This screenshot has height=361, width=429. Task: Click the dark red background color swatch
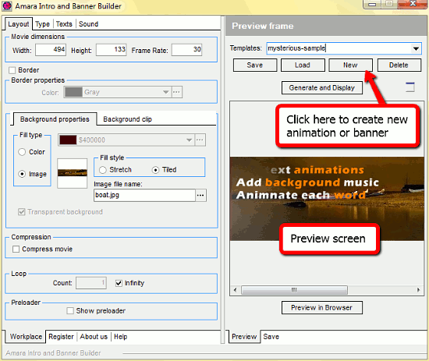click(x=68, y=140)
